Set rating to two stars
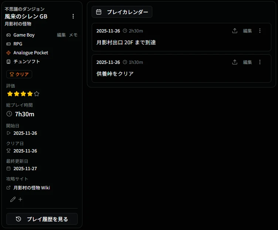Screen dimensions: 278x230 click(x=17, y=94)
